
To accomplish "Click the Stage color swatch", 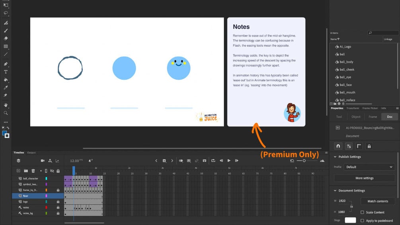I will pos(350,220).
